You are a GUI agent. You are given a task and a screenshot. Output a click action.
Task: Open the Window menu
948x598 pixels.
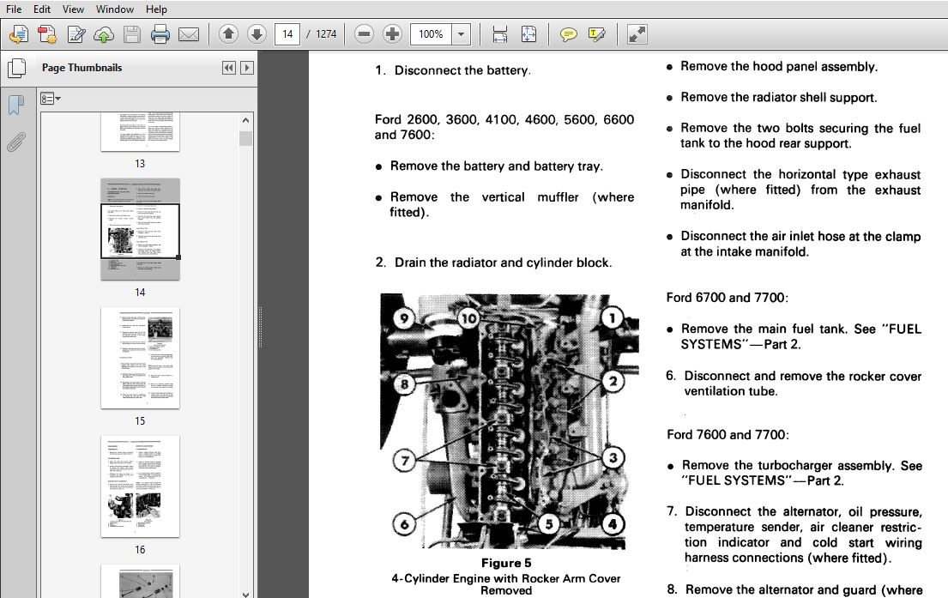pos(115,9)
